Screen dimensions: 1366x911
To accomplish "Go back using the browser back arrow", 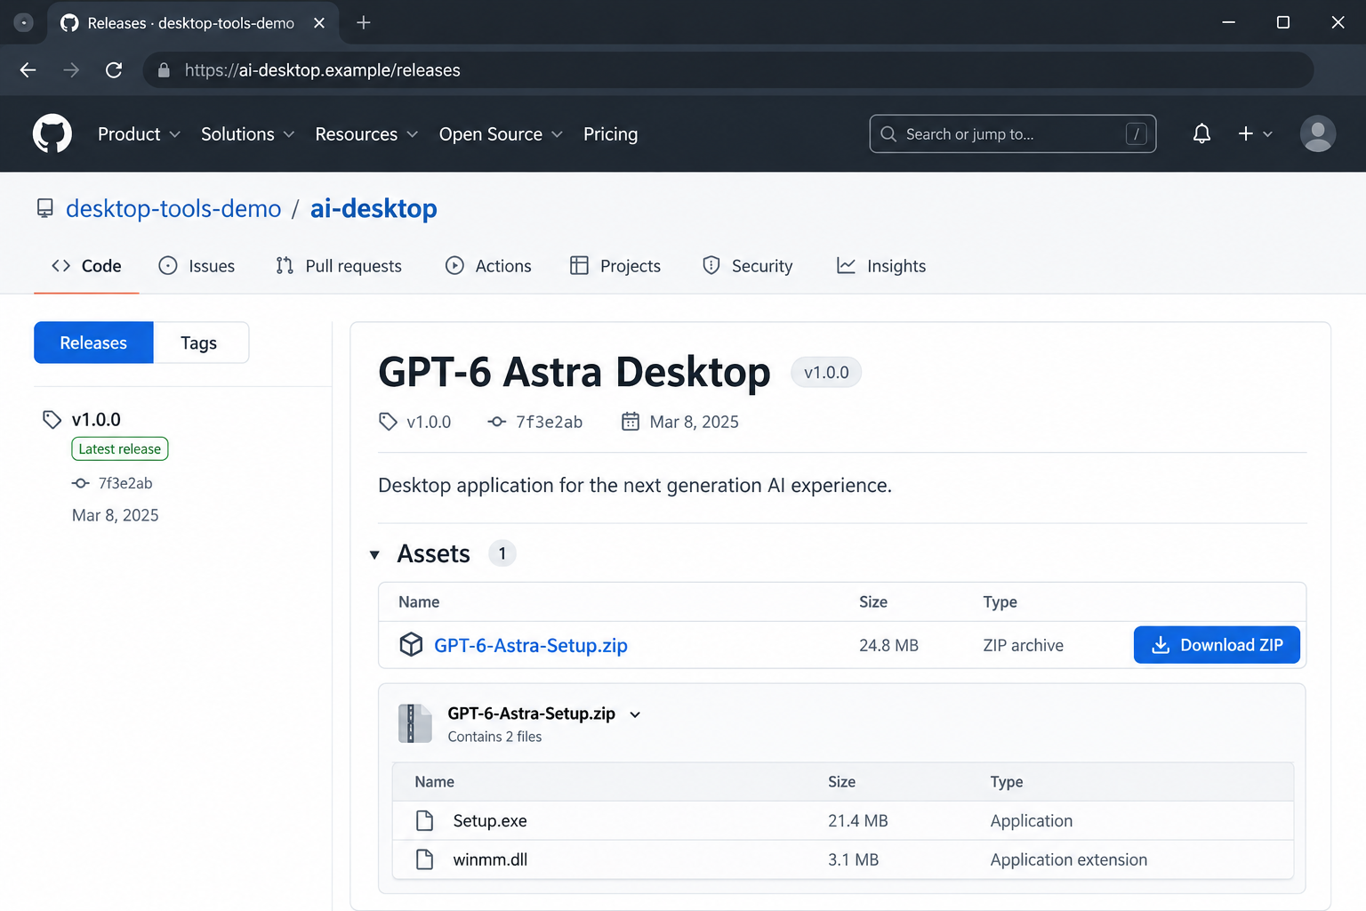I will 28,70.
